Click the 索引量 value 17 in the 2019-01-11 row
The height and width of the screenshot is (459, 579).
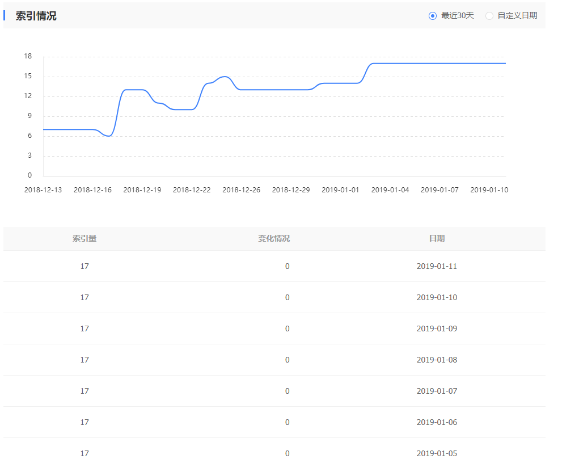pos(84,266)
